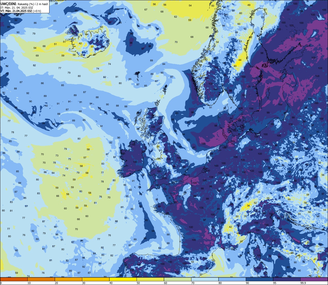Click the '69' value southwest of Iceland

pos(37,55)
